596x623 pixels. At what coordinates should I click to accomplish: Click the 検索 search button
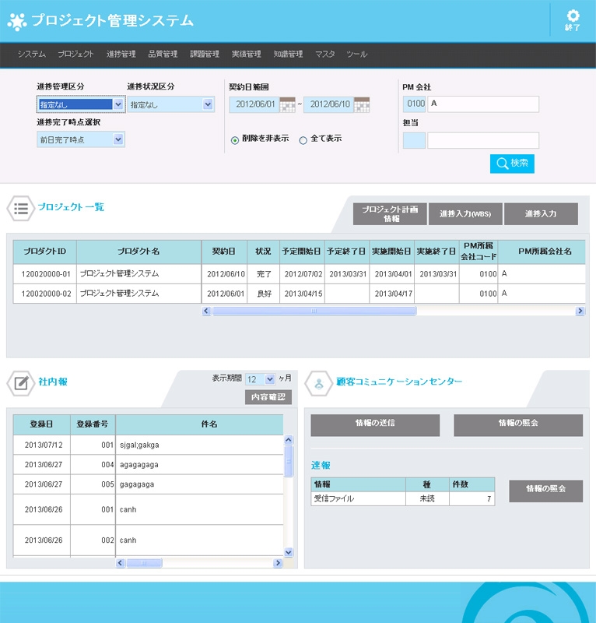coord(512,164)
